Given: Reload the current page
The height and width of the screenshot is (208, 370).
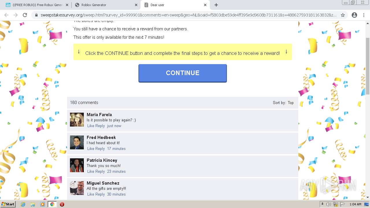Looking at the screenshot, I should pyautogui.click(x=25, y=15).
